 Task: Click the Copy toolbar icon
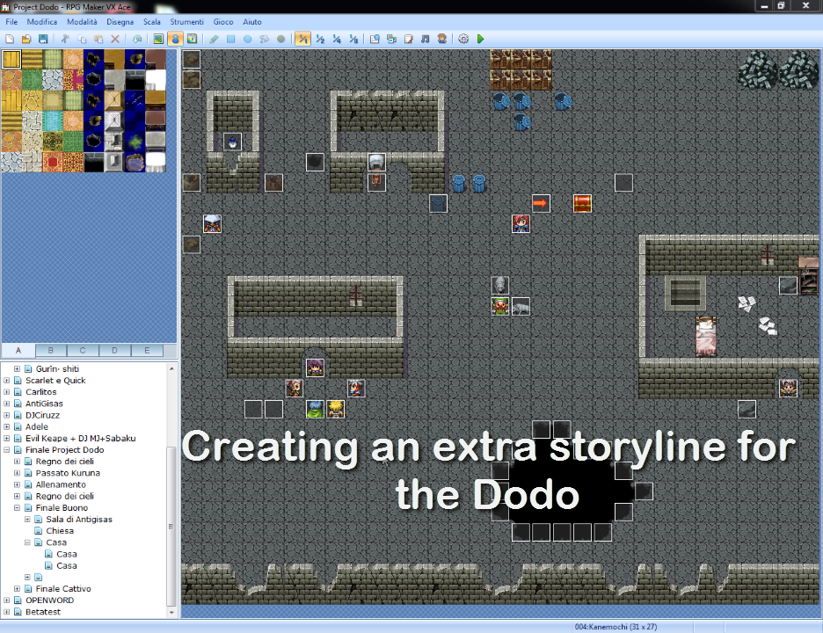[x=82, y=39]
